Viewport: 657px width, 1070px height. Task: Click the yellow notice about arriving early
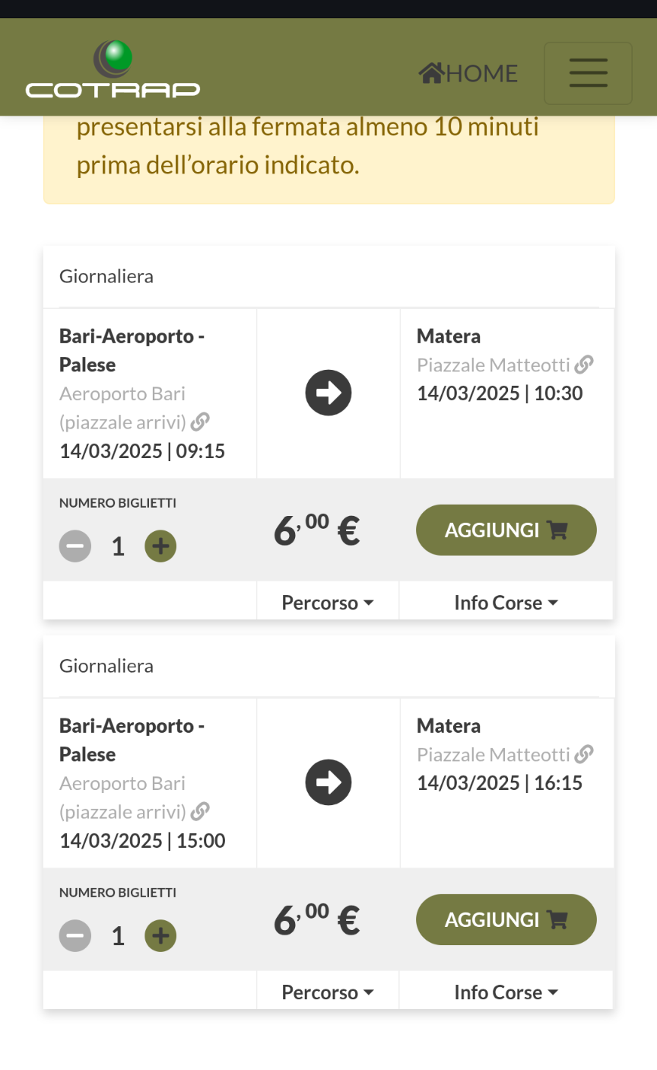[x=328, y=158]
